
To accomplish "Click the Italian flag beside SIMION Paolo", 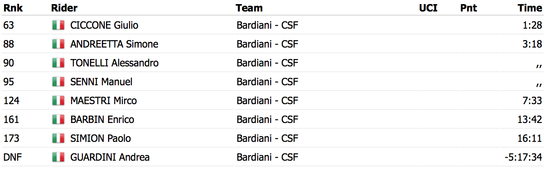I will tap(58, 139).
